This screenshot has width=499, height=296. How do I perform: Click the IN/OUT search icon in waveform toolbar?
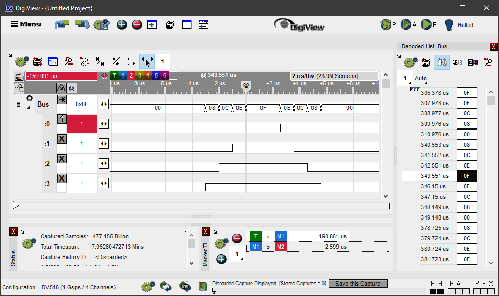(84, 61)
